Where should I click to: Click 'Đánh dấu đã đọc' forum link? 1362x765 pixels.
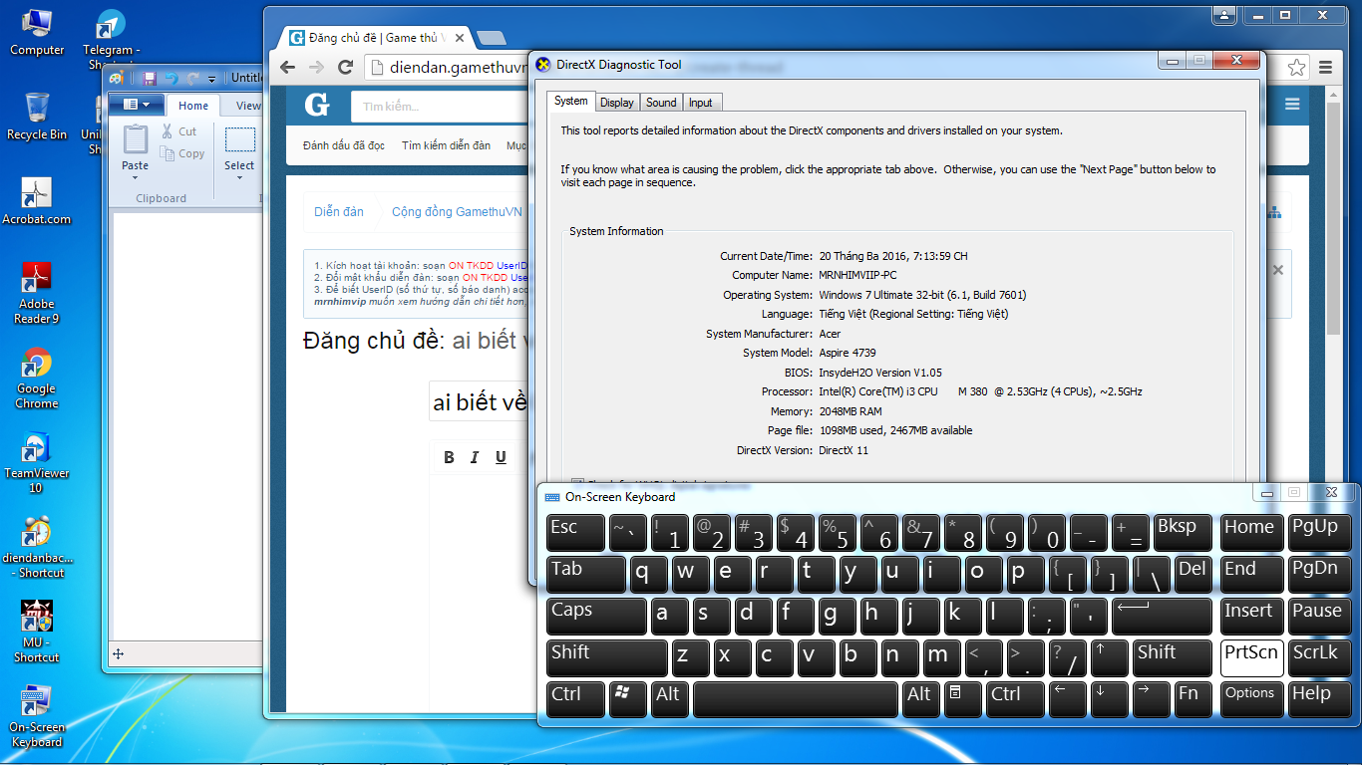click(x=344, y=145)
